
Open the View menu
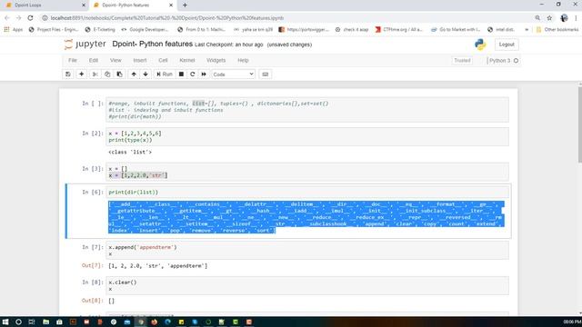click(115, 60)
